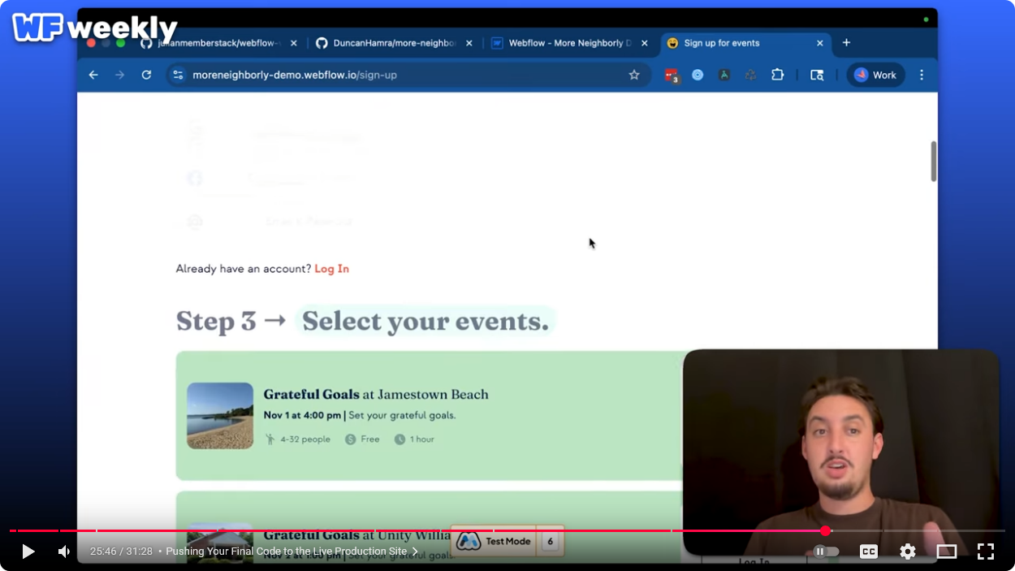Click the Nov 1 at 4:00 pm text

(x=302, y=416)
